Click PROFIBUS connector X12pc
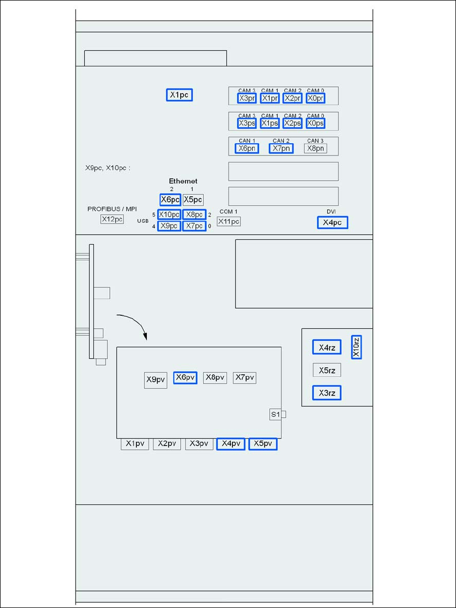This screenshot has height=608, width=456. click(x=112, y=219)
